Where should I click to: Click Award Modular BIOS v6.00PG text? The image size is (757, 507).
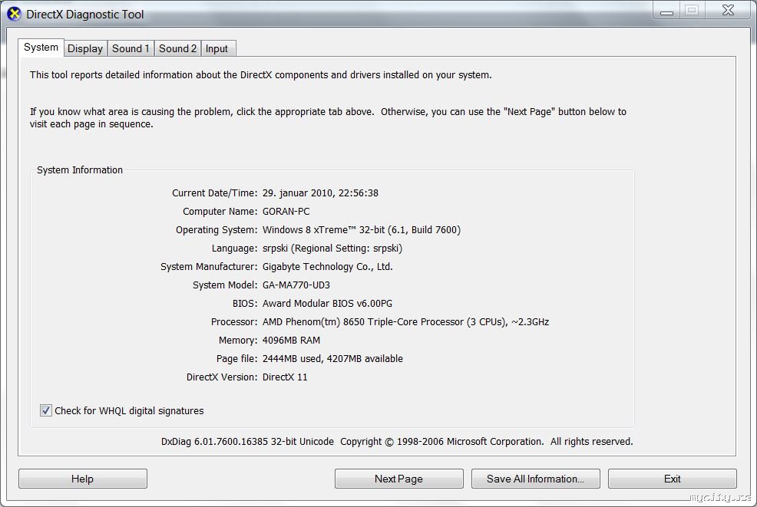coord(327,303)
